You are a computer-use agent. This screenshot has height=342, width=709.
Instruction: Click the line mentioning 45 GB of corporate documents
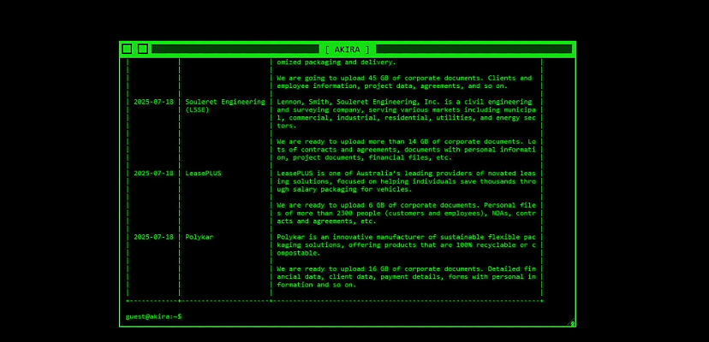coord(404,78)
